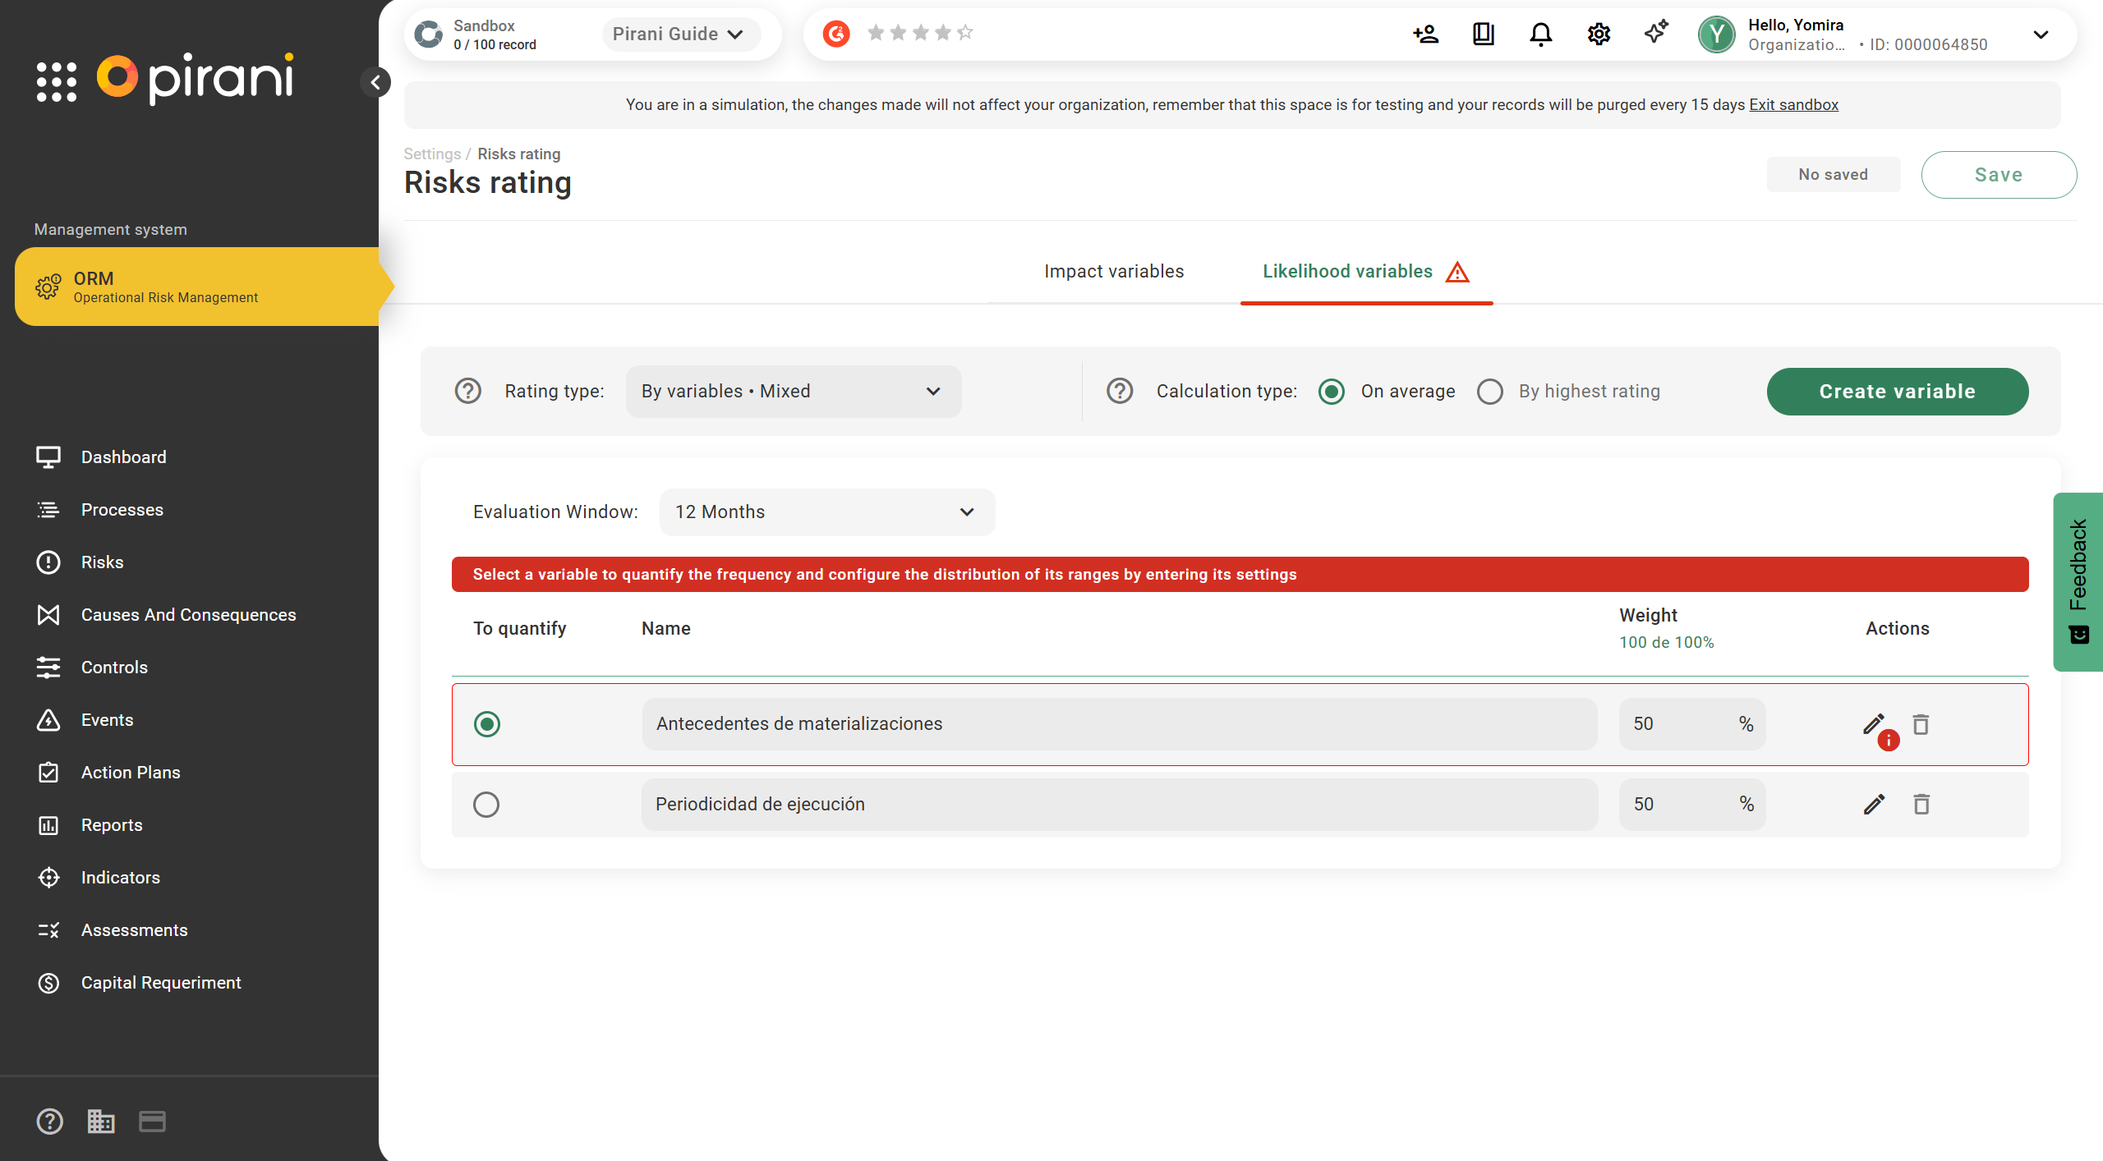2103x1161 pixels.
Task: Delete the Antecedentes de materializaciones variable
Action: pos(1921,724)
